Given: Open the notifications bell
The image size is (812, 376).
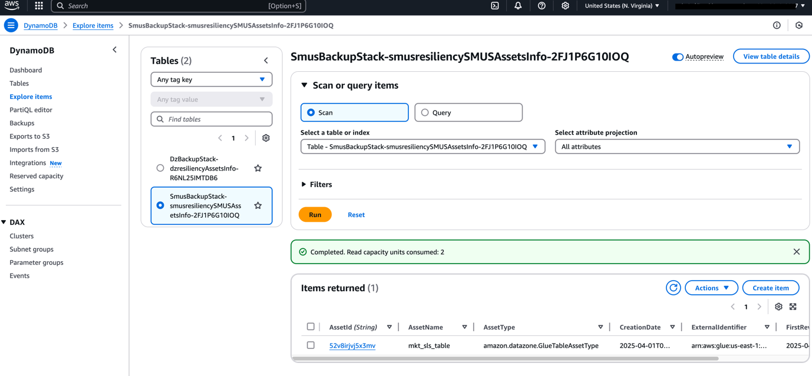Looking at the screenshot, I should click(x=518, y=7).
